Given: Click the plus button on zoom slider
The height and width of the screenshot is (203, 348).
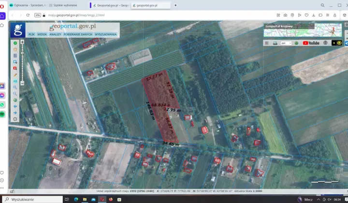Looking at the screenshot, I should coord(22,42).
